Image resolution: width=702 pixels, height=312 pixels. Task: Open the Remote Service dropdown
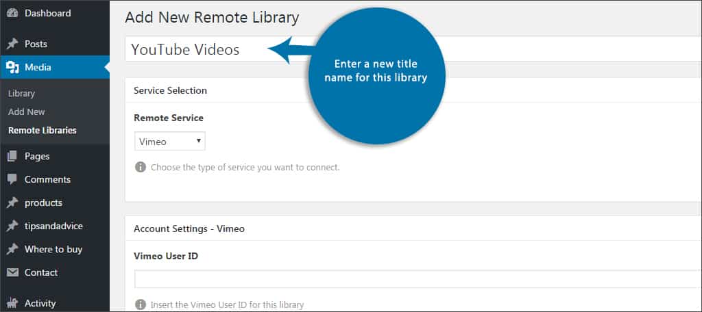click(169, 142)
